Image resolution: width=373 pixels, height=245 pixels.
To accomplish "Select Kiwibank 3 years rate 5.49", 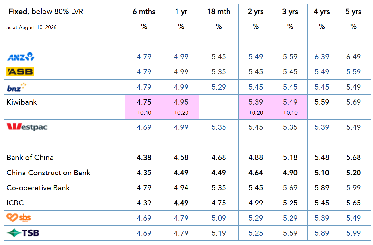I will (x=290, y=102).
